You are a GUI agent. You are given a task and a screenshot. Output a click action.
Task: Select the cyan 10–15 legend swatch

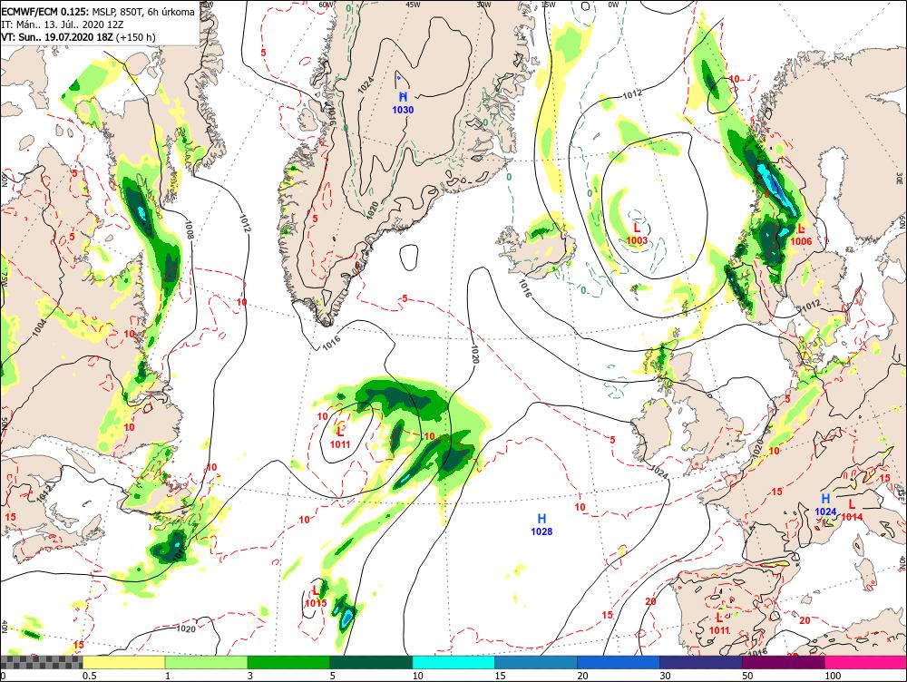pyautogui.click(x=453, y=662)
